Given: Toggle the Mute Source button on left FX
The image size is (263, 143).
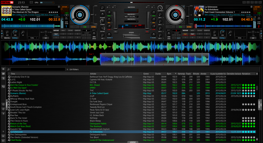Looking at the screenshot, I should click(7, 38).
